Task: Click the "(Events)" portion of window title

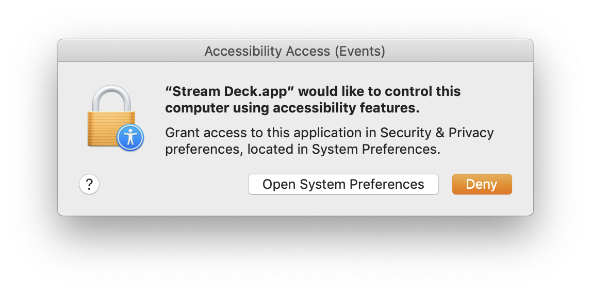Action: pos(360,51)
